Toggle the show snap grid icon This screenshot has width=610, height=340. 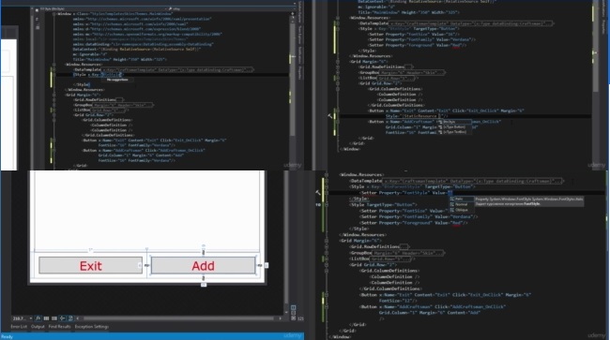pos(46,318)
